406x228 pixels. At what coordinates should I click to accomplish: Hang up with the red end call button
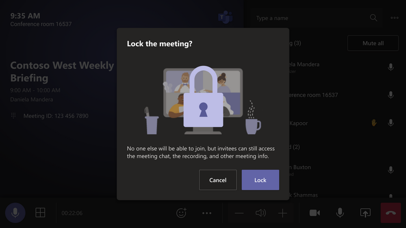click(x=391, y=213)
